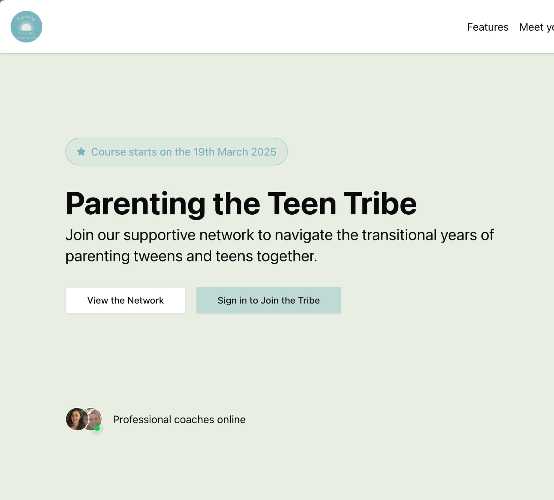
Task: Click the View the Network button
Action: click(x=126, y=300)
